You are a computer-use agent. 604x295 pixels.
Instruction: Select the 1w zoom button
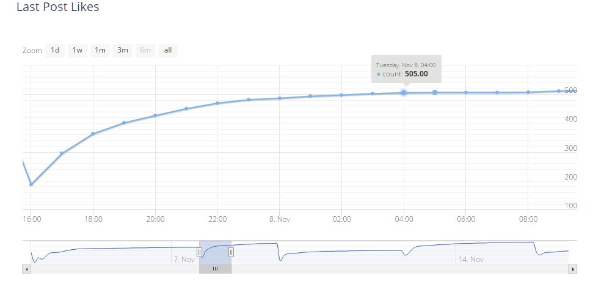click(78, 50)
